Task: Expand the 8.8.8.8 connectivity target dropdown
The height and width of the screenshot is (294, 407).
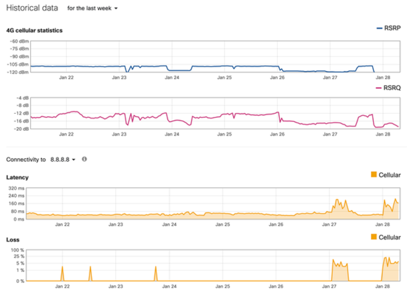Action: [x=62, y=159]
